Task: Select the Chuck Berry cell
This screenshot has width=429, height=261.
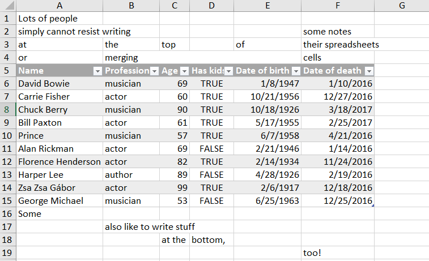Action: point(59,110)
